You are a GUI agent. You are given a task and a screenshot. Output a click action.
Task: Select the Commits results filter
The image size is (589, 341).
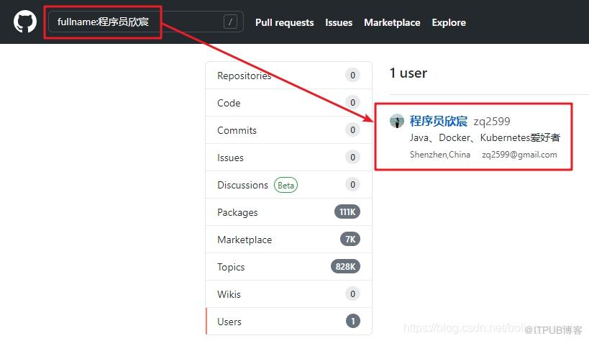[288, 130]
